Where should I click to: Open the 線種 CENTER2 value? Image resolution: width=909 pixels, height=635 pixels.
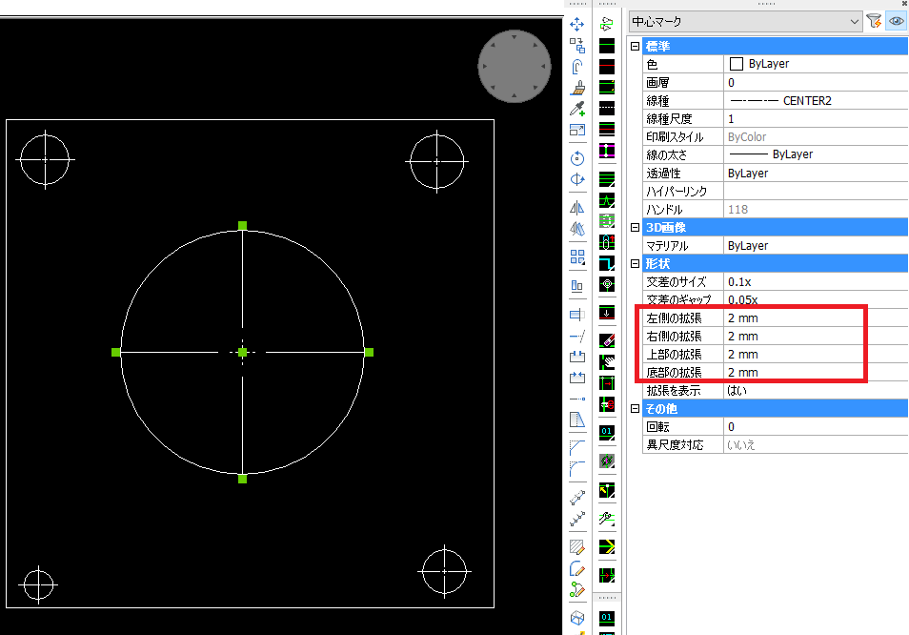click(x=816, y=100)
